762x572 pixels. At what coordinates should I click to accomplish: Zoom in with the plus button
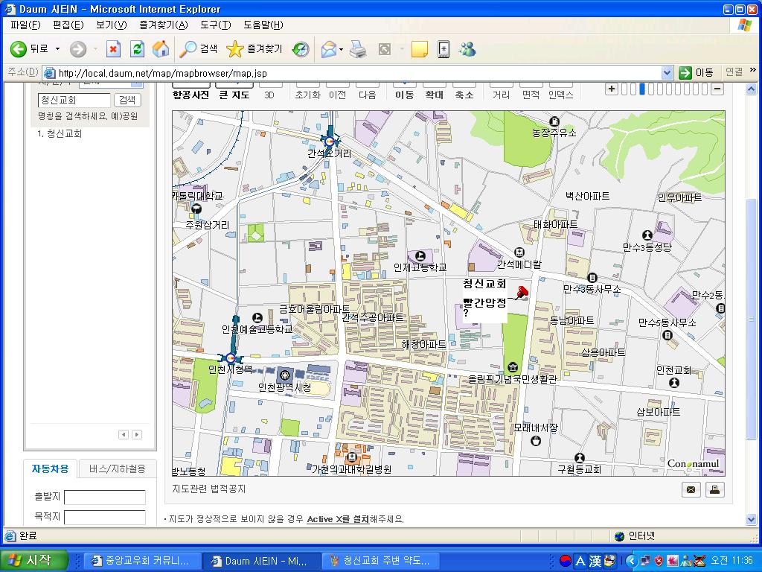[612, 89]
